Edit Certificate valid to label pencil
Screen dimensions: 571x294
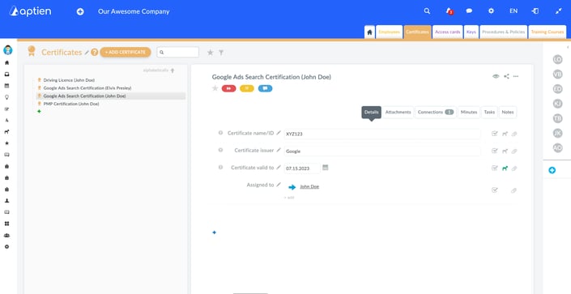click(x=279, y=168)
